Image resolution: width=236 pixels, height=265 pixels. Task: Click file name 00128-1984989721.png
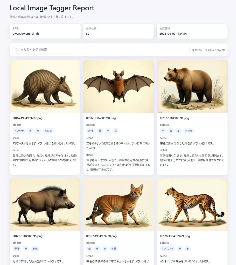click(175, 236)
